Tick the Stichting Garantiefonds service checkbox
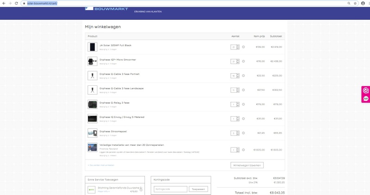 pyautogui.click(x=141, y=190)
